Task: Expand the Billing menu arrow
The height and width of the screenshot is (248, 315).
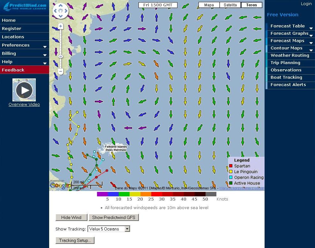Action: [45, 55]
